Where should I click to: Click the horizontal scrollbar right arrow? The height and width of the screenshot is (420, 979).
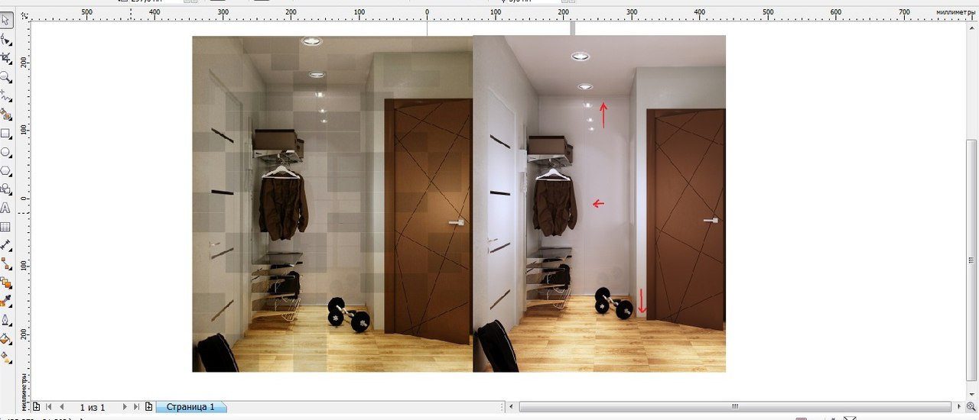pos(958,407)
